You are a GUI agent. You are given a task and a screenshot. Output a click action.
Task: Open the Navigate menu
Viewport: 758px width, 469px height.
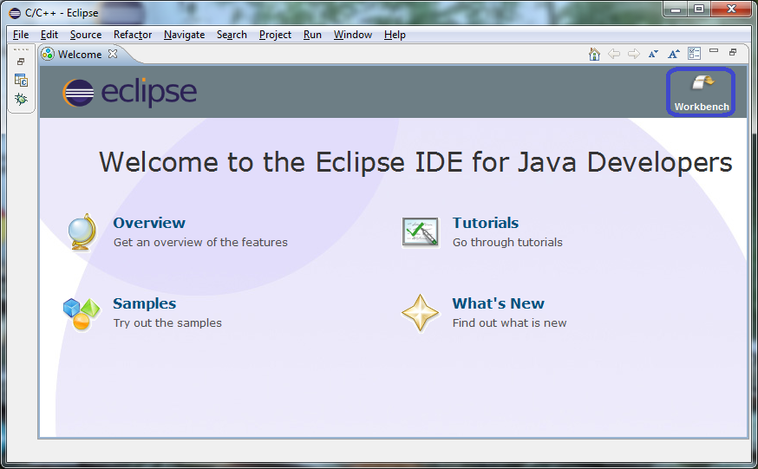pyautogui.click(x=184, y=35)
